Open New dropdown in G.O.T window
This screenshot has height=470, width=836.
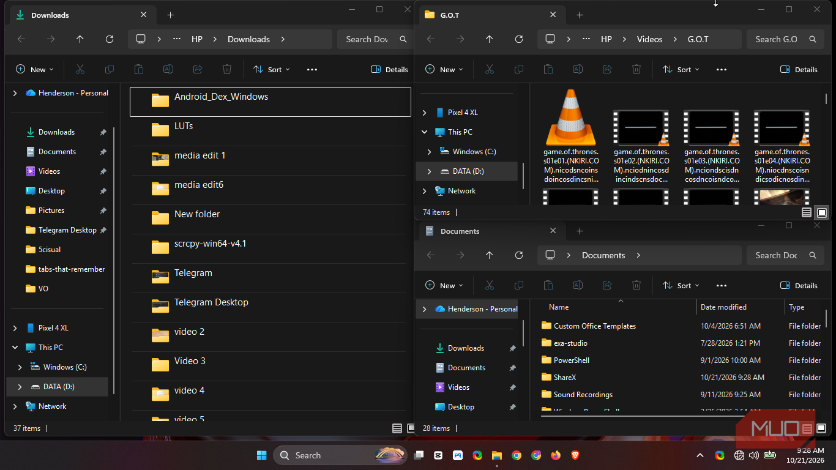pos(444,70)
